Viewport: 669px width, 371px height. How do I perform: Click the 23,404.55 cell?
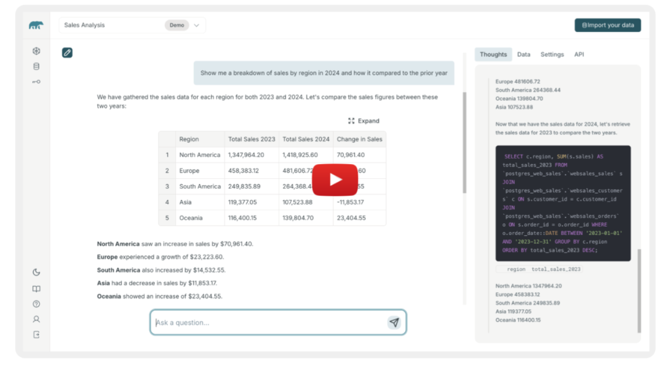pyautogui.click(x=360, y=218)
